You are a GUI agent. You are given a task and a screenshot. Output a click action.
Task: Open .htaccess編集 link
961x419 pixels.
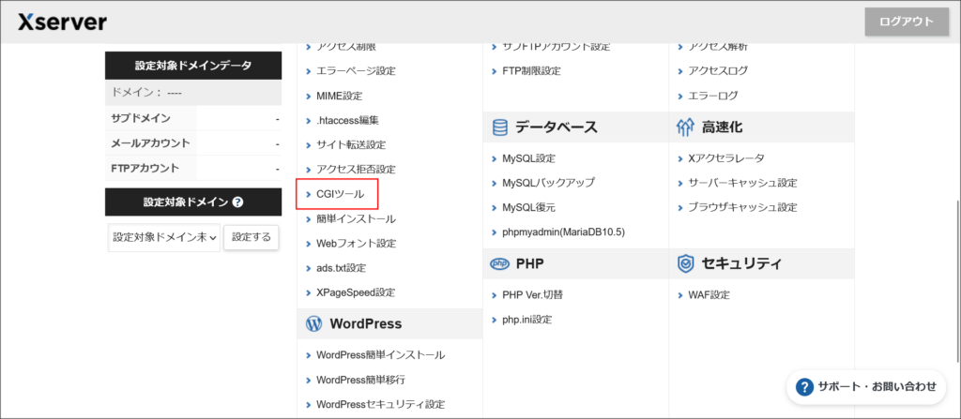(x=347, y=121)
